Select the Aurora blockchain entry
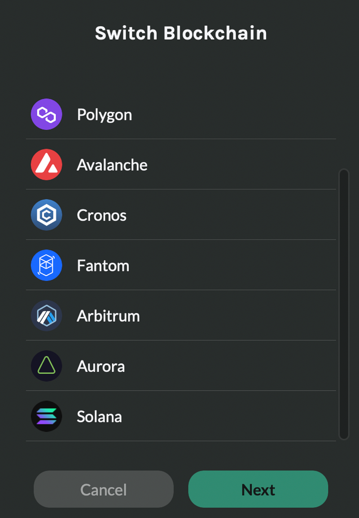 [x=181, y=366]
